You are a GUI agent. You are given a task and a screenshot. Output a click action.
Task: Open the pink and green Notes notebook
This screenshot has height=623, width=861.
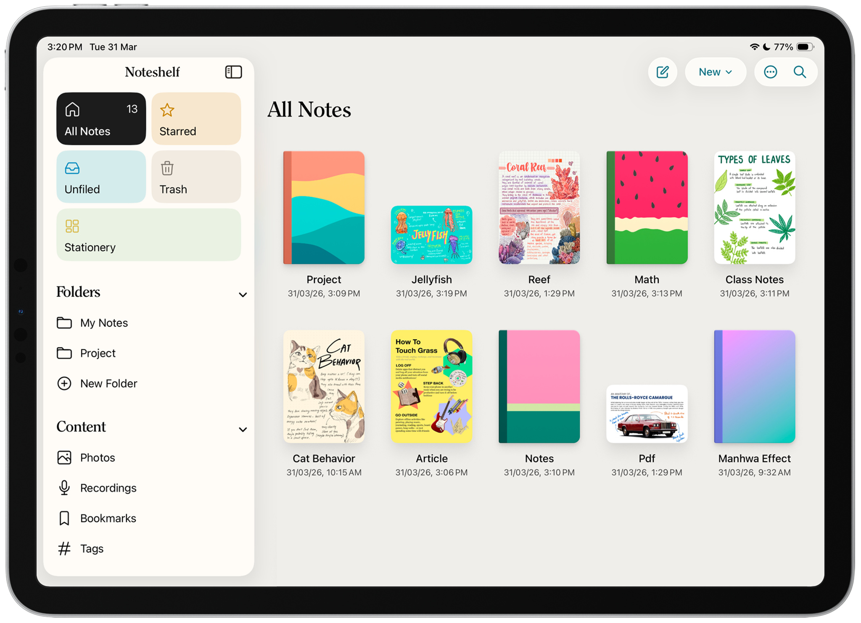coord(539,386)
